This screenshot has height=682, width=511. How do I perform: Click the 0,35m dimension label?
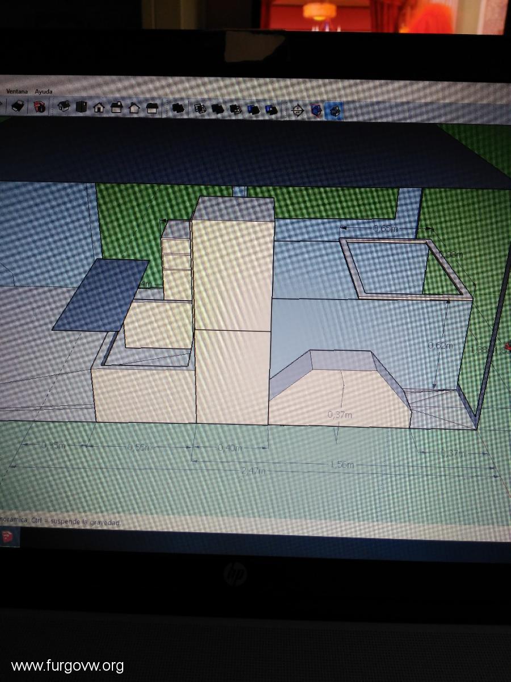(x=53, y=446)
